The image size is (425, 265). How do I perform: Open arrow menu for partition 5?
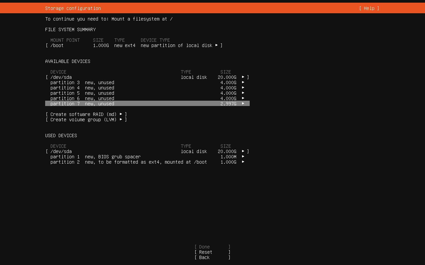pyautogui.click(x=243, y=93)
